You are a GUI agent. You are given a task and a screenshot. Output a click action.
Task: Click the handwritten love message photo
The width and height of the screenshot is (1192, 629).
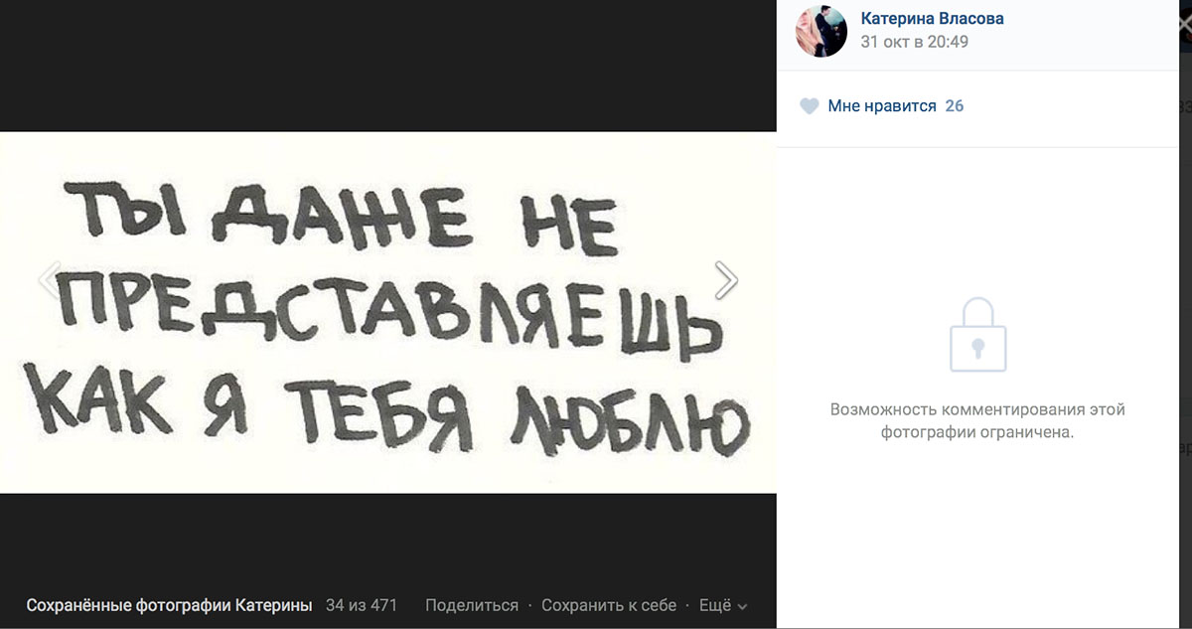click(387, 312)
